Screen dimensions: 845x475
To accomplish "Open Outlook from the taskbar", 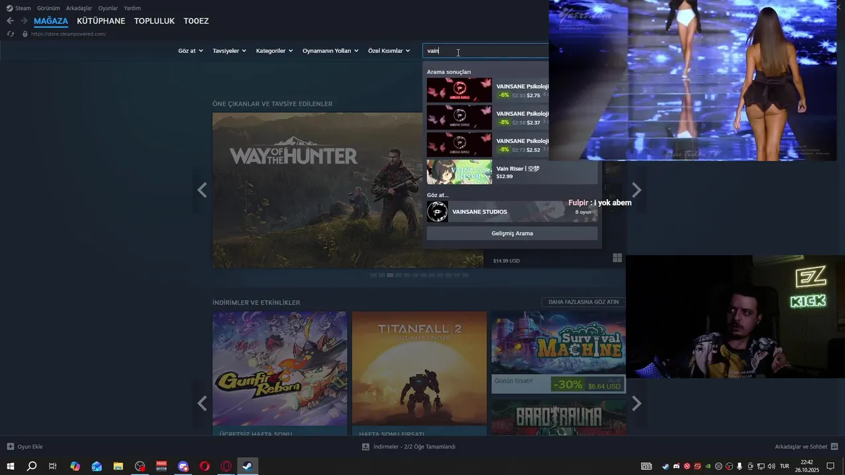I will (x=97, y=466).
